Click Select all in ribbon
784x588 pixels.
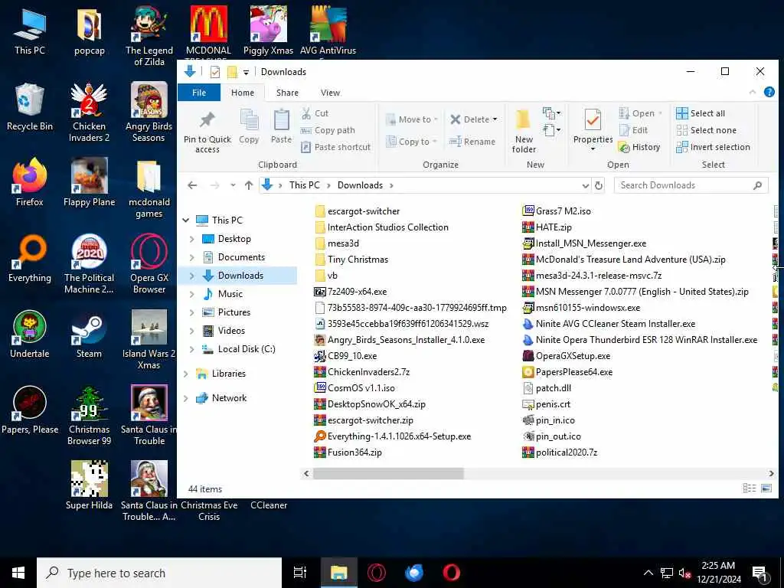701,113
